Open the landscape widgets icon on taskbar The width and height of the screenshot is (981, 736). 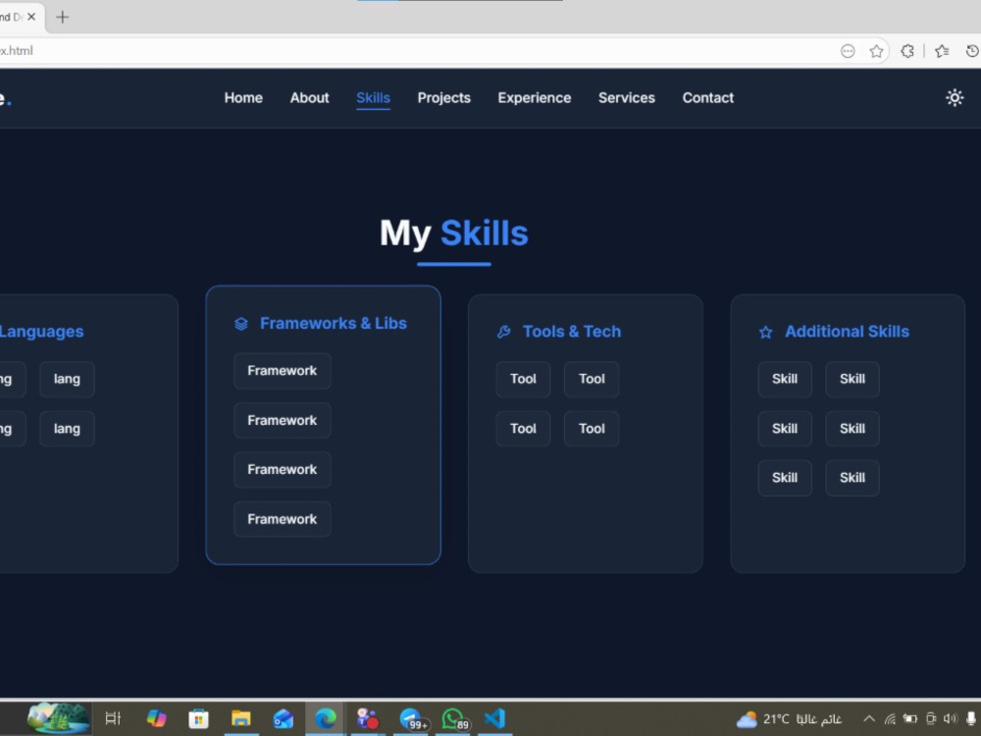58,718
